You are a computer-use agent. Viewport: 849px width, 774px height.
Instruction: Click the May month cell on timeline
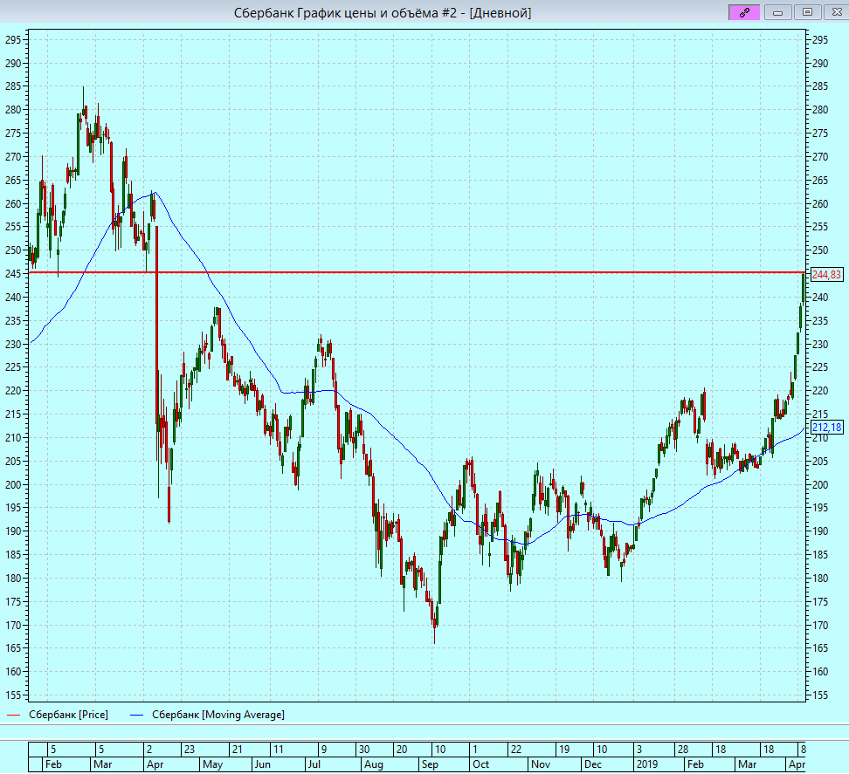[x=225, y=764]
